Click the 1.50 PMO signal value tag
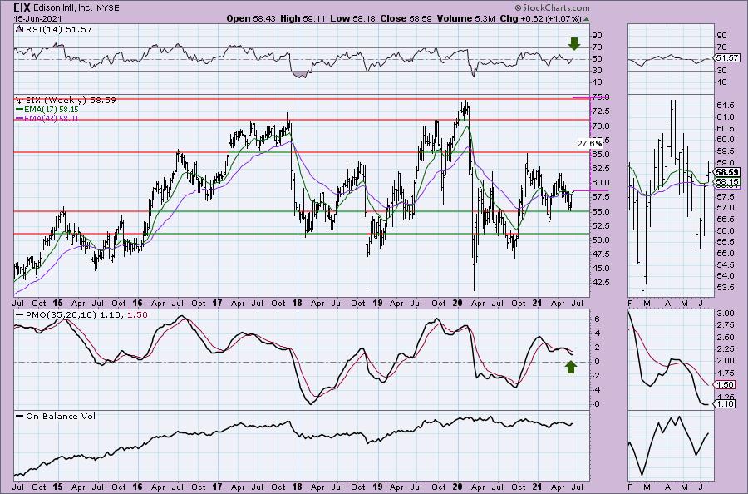The width and height of the screenshot is (748, 494). click(725, 385)
